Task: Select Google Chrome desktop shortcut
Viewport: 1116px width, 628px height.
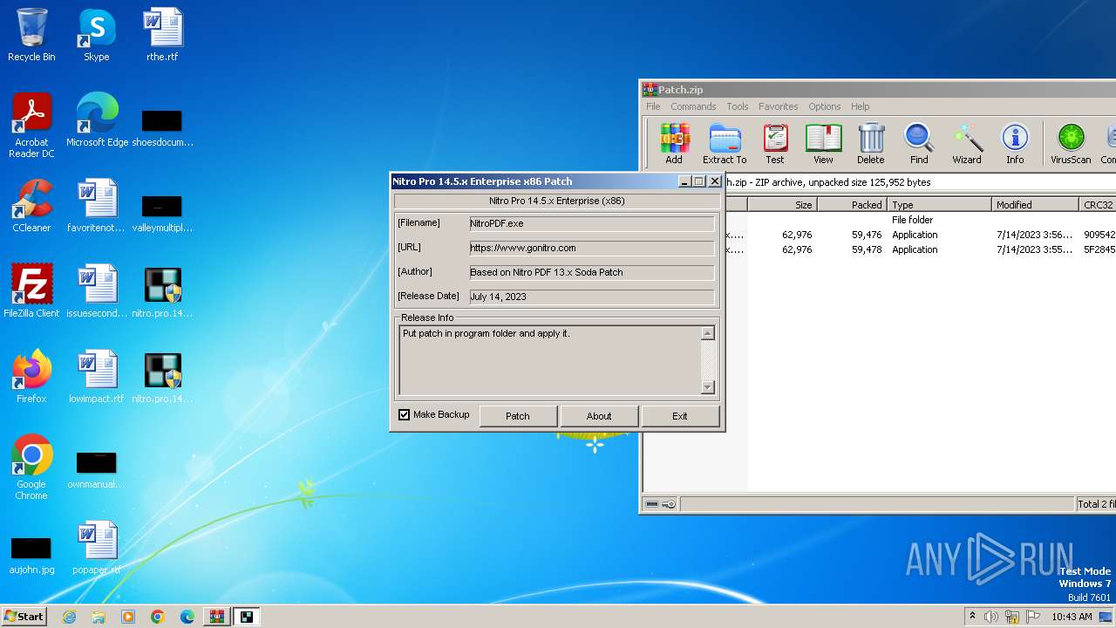Action: [x=31, y=468]
